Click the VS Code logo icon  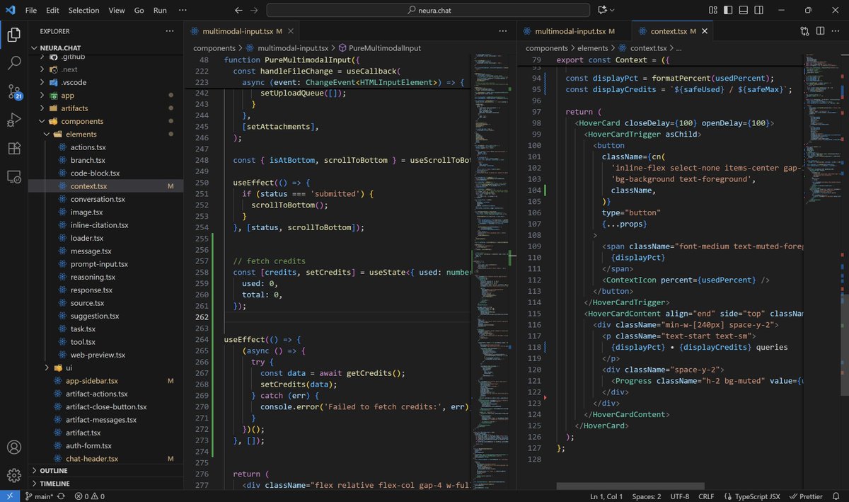(x=10, y=11)
